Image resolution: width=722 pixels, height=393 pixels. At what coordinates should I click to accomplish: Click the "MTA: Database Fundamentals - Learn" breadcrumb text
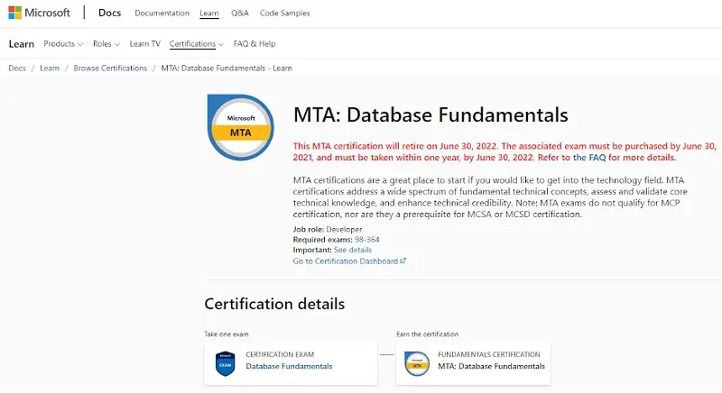227,68
